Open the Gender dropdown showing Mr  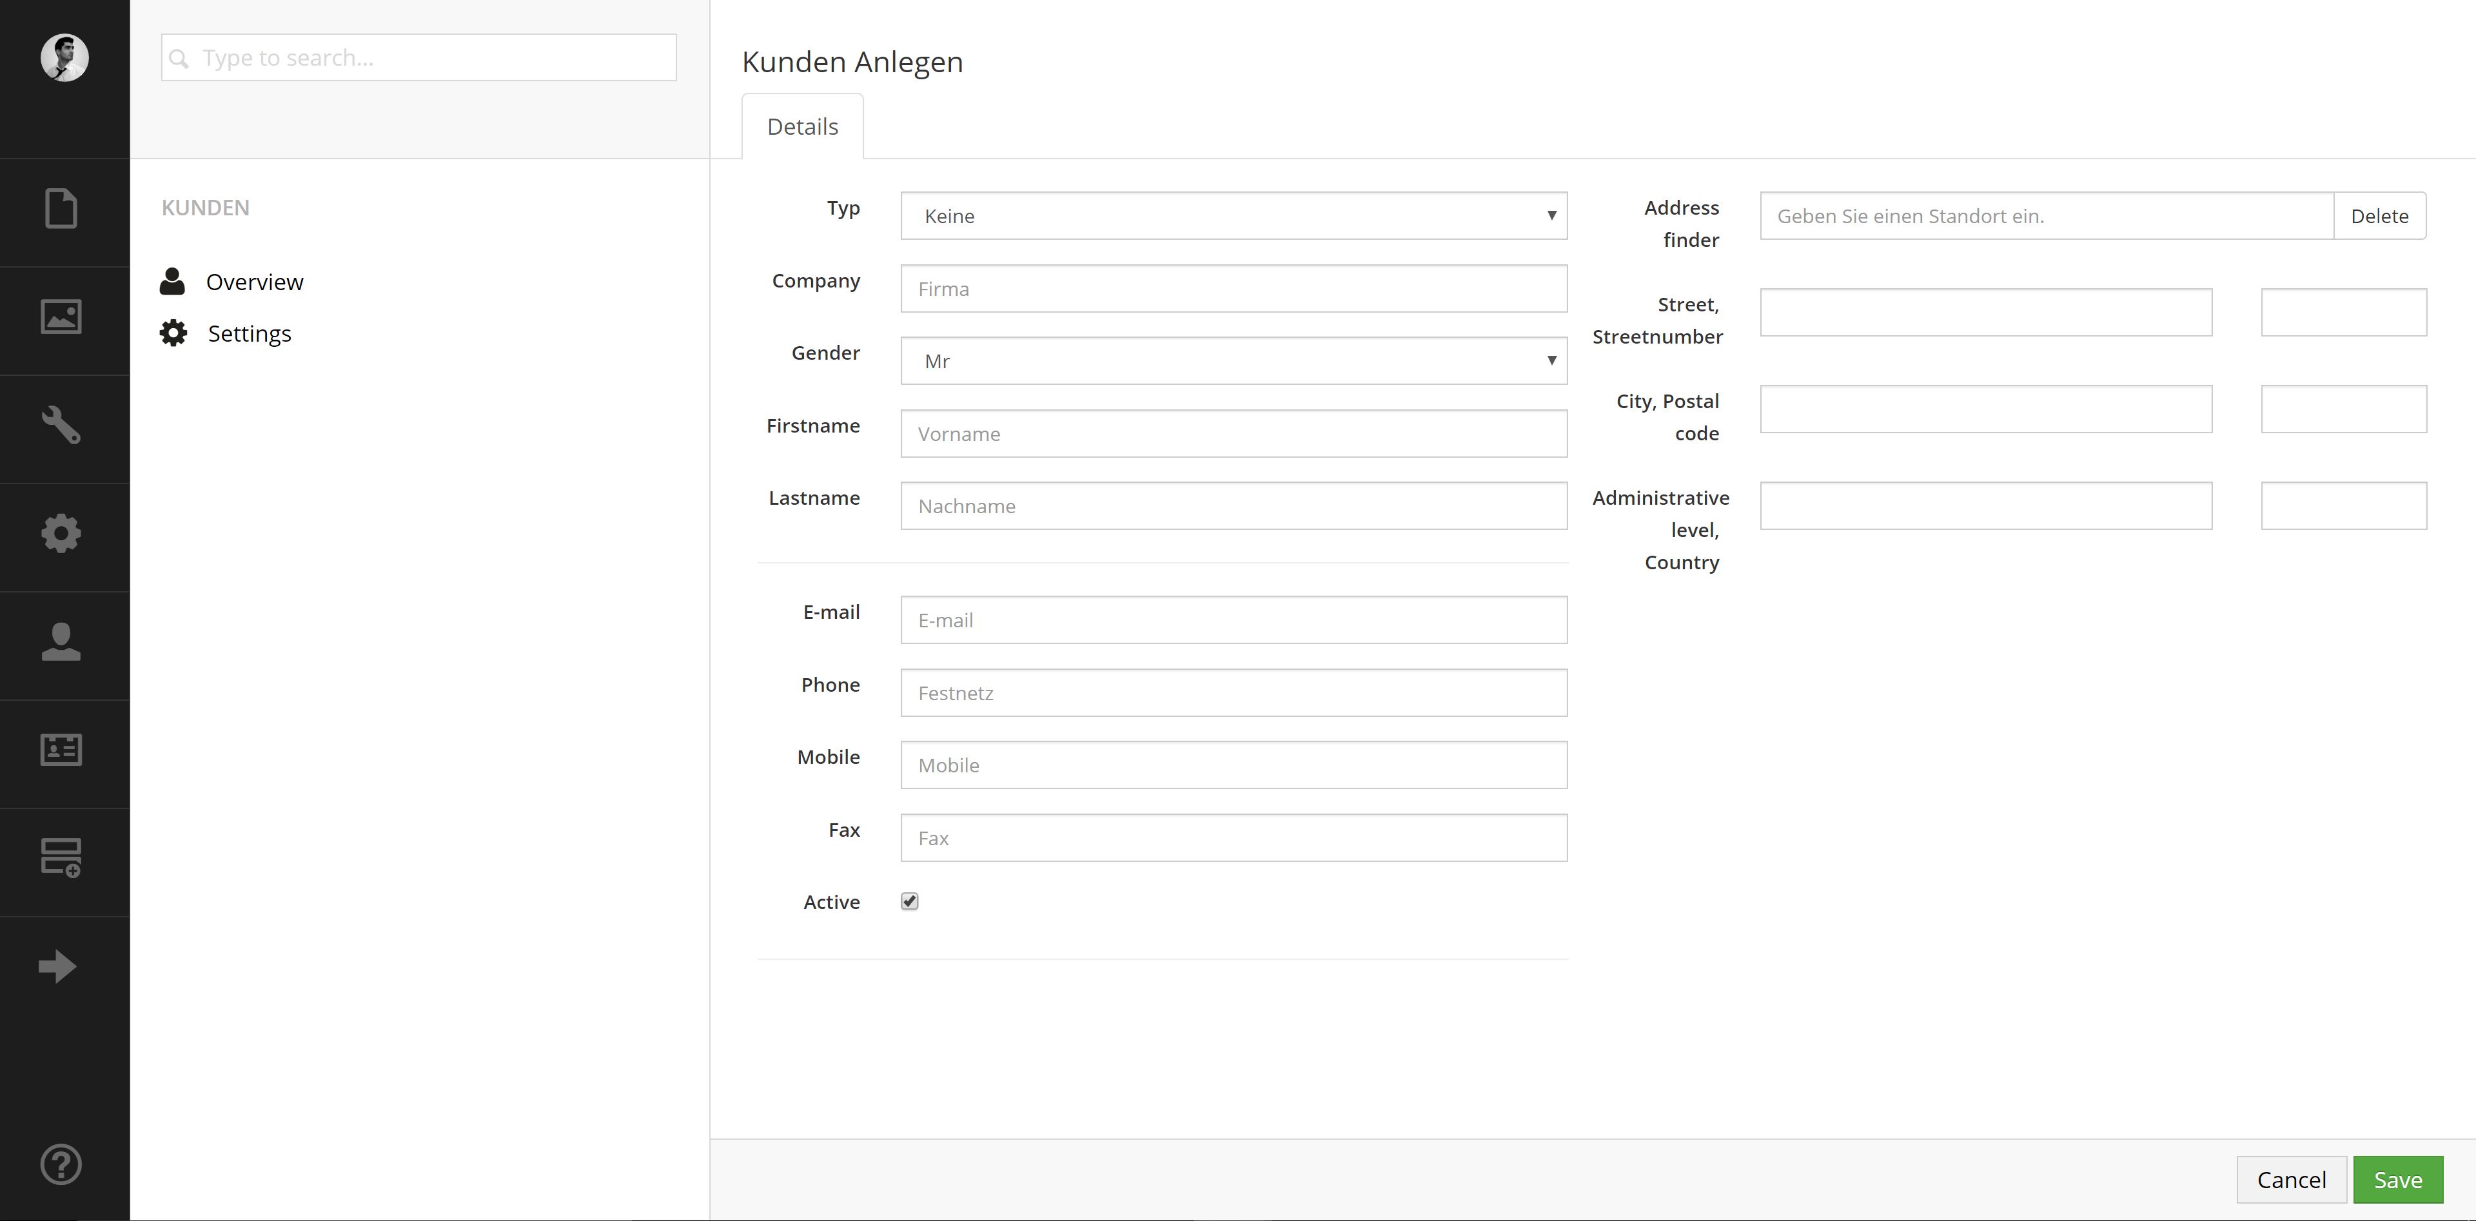(1233, 361)
